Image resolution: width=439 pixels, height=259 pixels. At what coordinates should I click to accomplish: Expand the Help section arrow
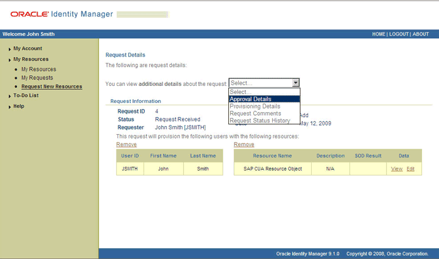click(10, 107)
